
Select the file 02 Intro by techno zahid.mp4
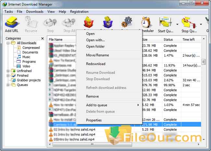tap(74, 130)
